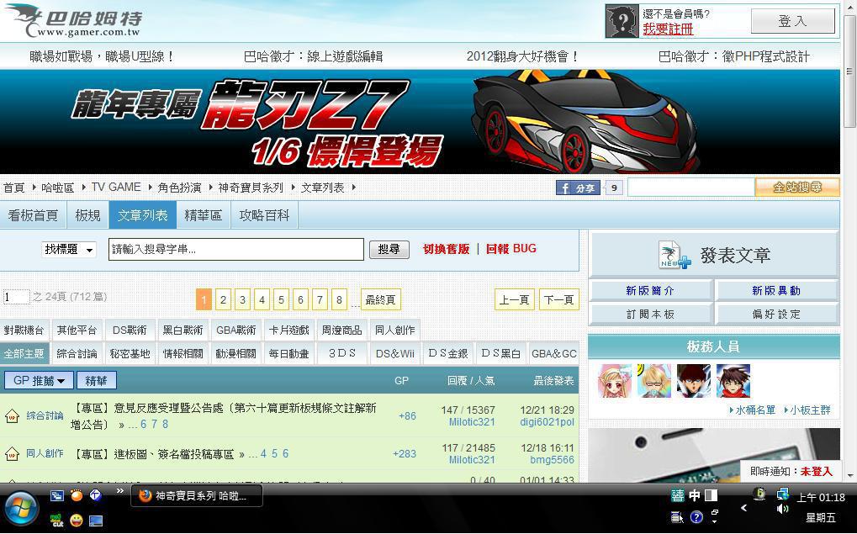Image resolution: width=857 pixels, height=534 pixels.
Task: Click in the 請輸入搜尋字串 search field
Action: (x=236, y=250)
